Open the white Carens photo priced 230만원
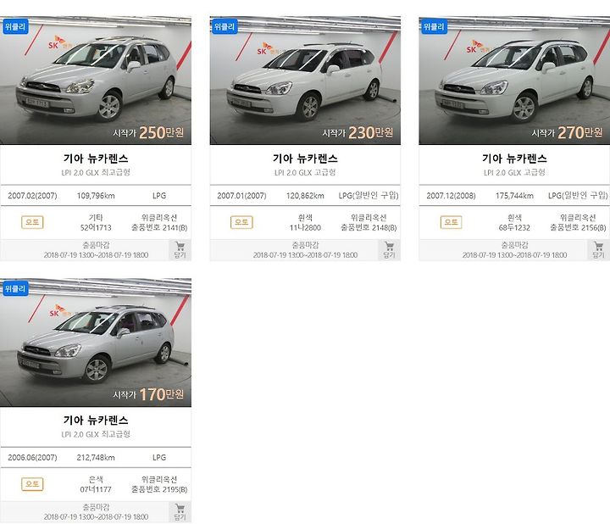The image size is (610, 524). (x=305, y=81)
